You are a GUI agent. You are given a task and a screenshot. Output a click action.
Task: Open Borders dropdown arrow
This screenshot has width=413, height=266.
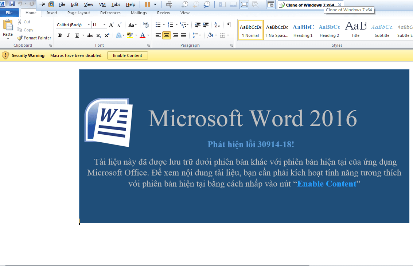(x=228, y=35)
